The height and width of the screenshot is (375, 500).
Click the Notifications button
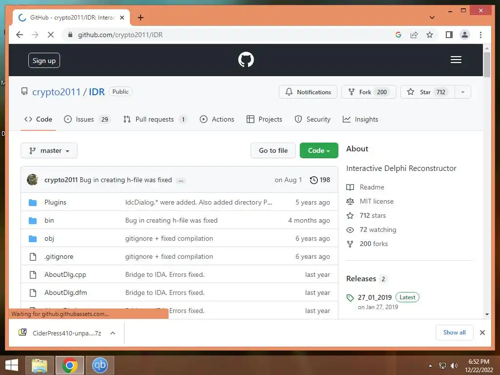308,92
